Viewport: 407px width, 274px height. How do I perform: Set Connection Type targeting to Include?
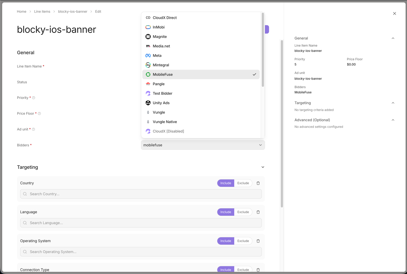[226, 270]
